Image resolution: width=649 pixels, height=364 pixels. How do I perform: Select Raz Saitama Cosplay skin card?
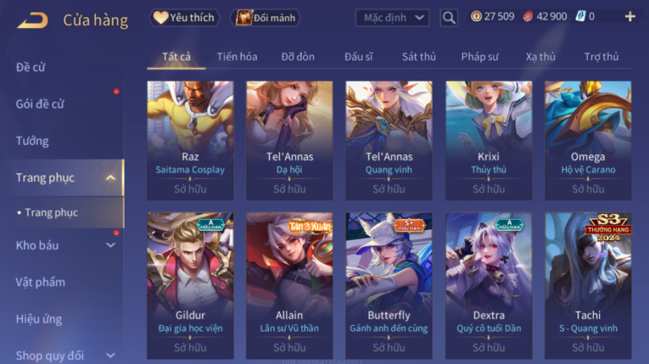point(190,141)
